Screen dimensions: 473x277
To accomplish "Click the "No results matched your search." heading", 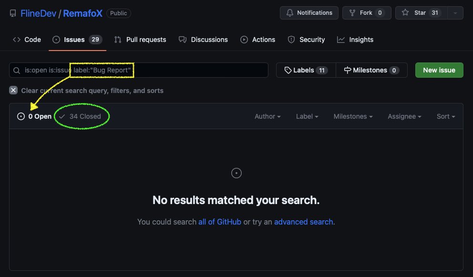I will coord(236,200).
